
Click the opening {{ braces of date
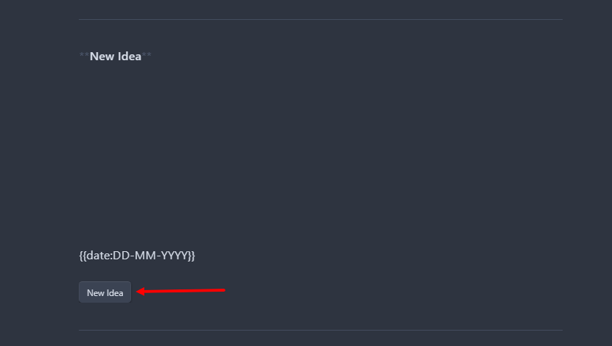point(82,256)
